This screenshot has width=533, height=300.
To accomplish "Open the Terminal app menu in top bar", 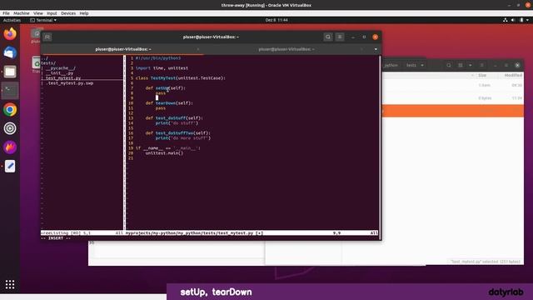I will click(43, 20).
